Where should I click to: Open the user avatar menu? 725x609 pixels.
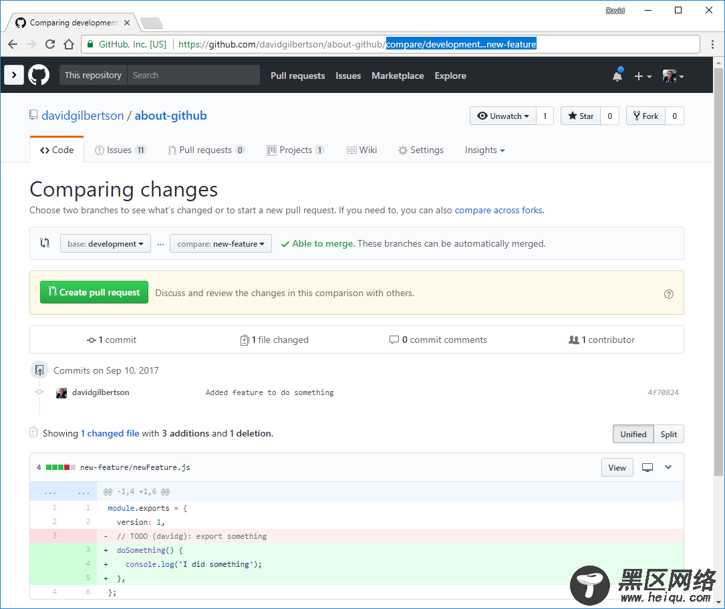674,76
